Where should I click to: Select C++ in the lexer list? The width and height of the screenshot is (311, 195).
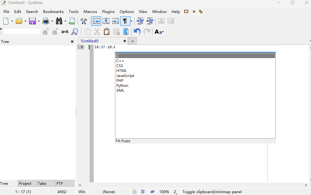tap(195, 61)
